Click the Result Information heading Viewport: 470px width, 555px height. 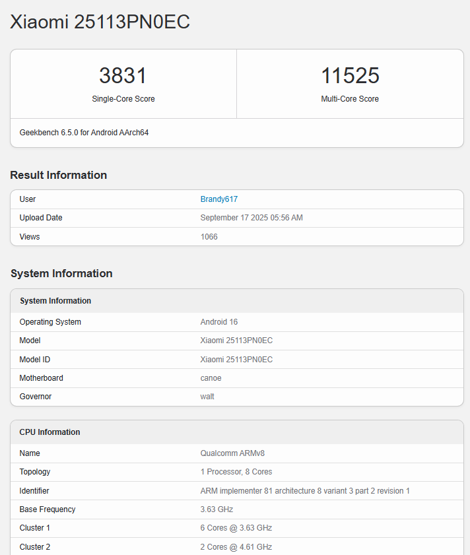point(59,175)
